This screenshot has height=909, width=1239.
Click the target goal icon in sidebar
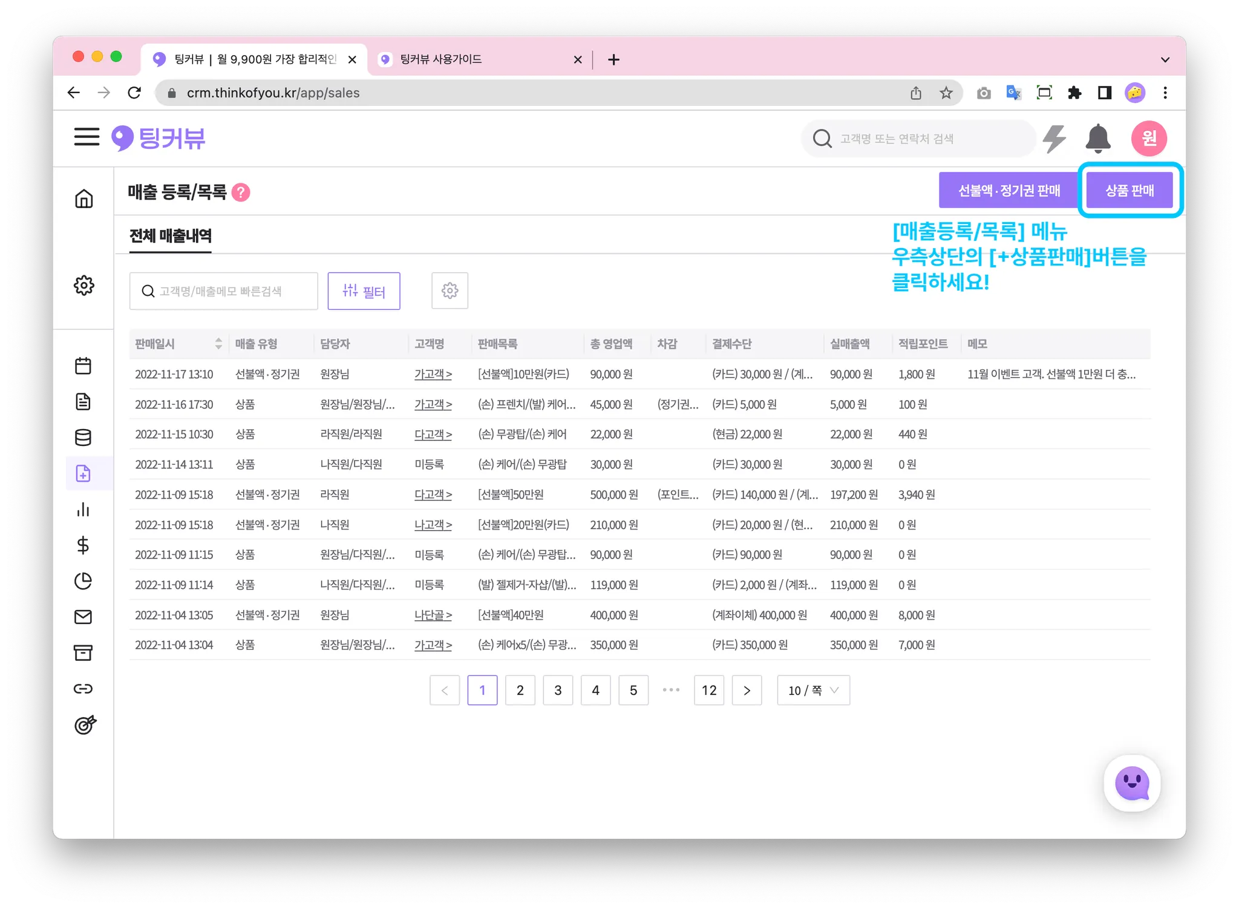pos(85,724)
